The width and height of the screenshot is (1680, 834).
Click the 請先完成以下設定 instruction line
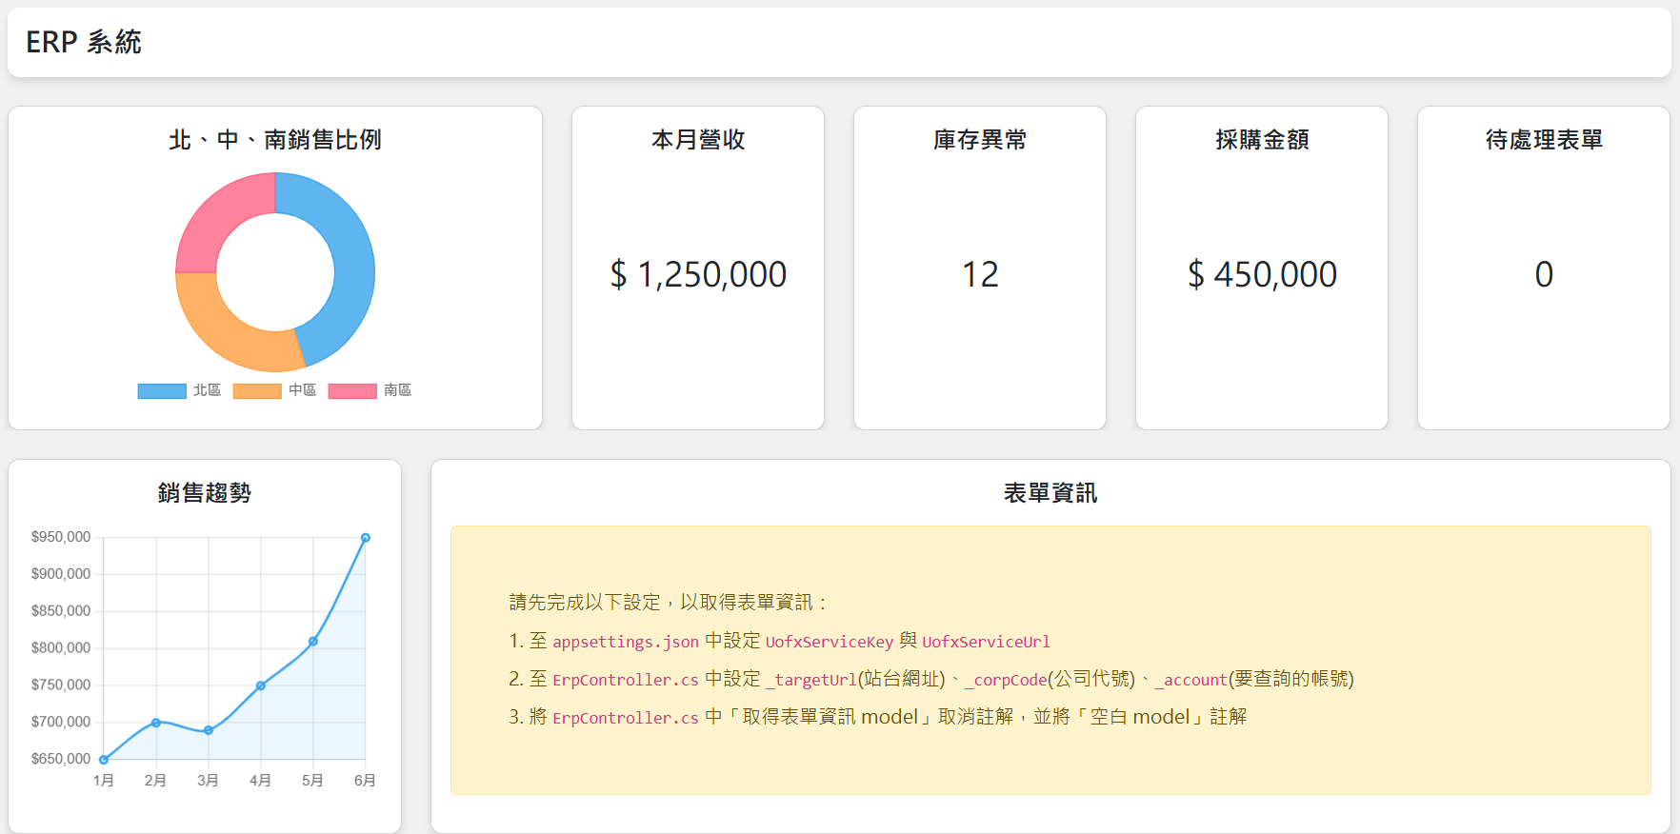[x=669, y=603]
